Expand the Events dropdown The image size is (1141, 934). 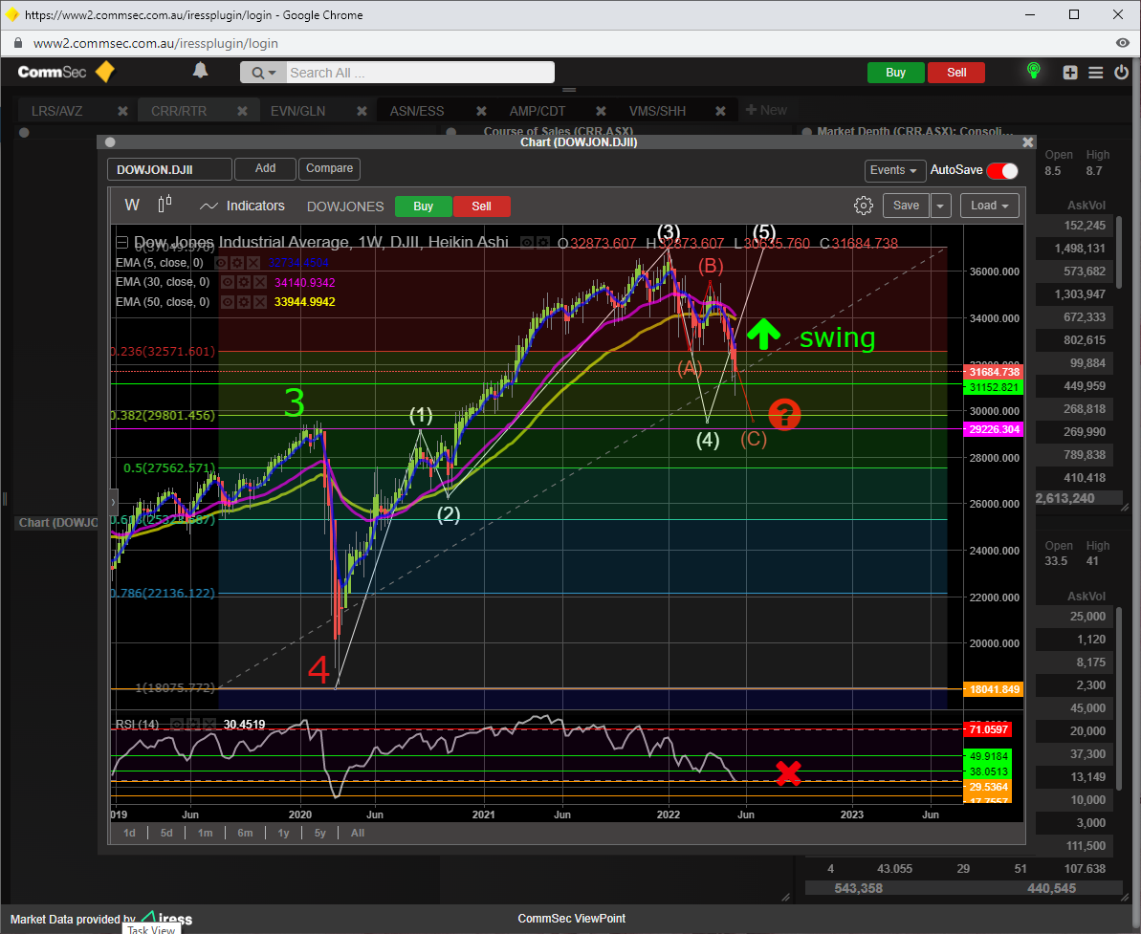click(x=894, y=170)
